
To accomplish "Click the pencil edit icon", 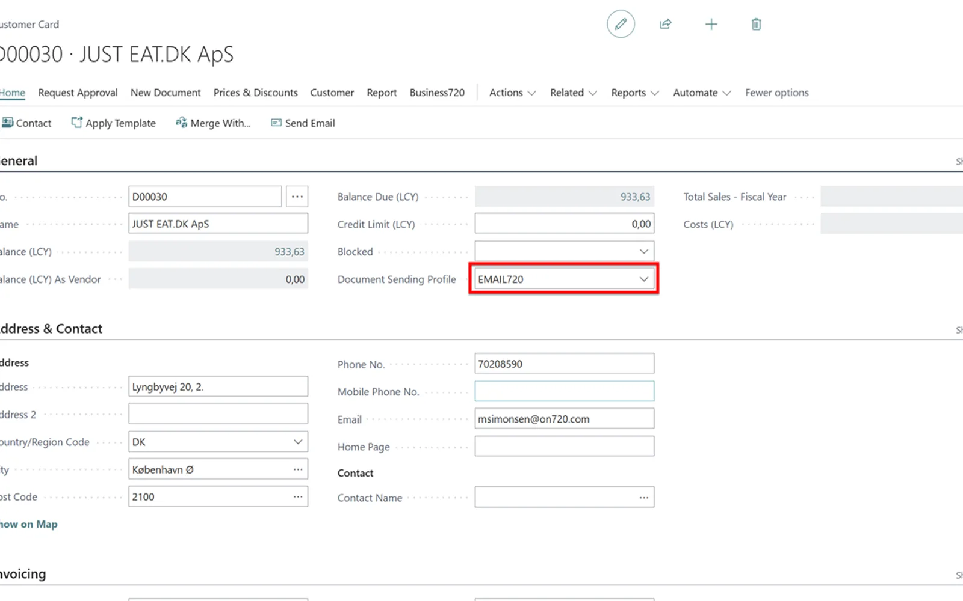I will pos(621,24).
